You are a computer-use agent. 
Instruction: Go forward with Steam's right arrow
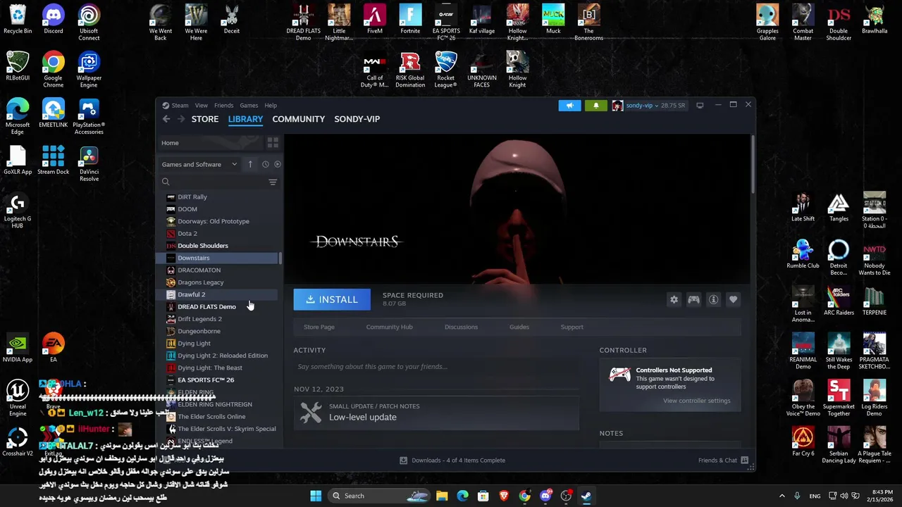(x=181, y=119)
